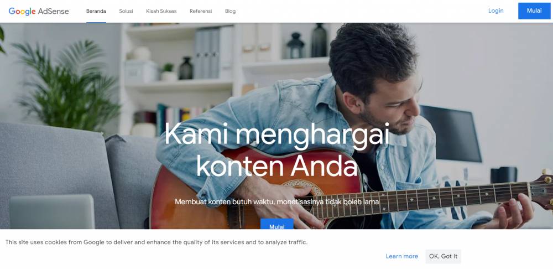Go to the Solusi menu item
Viewport: 553px width, 269px height.
(x=126, y=11)
